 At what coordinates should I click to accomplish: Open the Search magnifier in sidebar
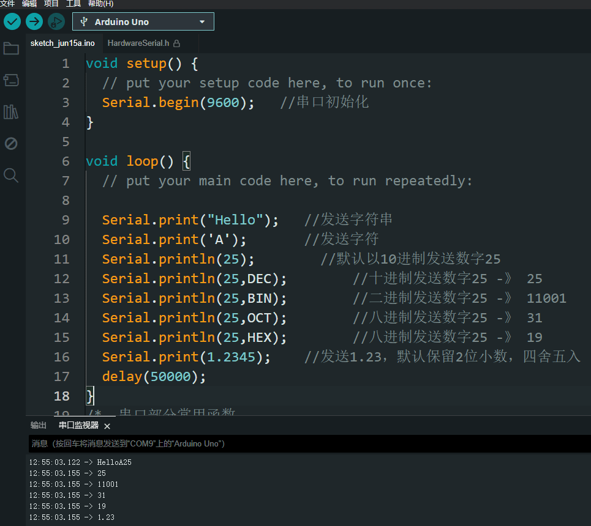[x=11, y=176]
